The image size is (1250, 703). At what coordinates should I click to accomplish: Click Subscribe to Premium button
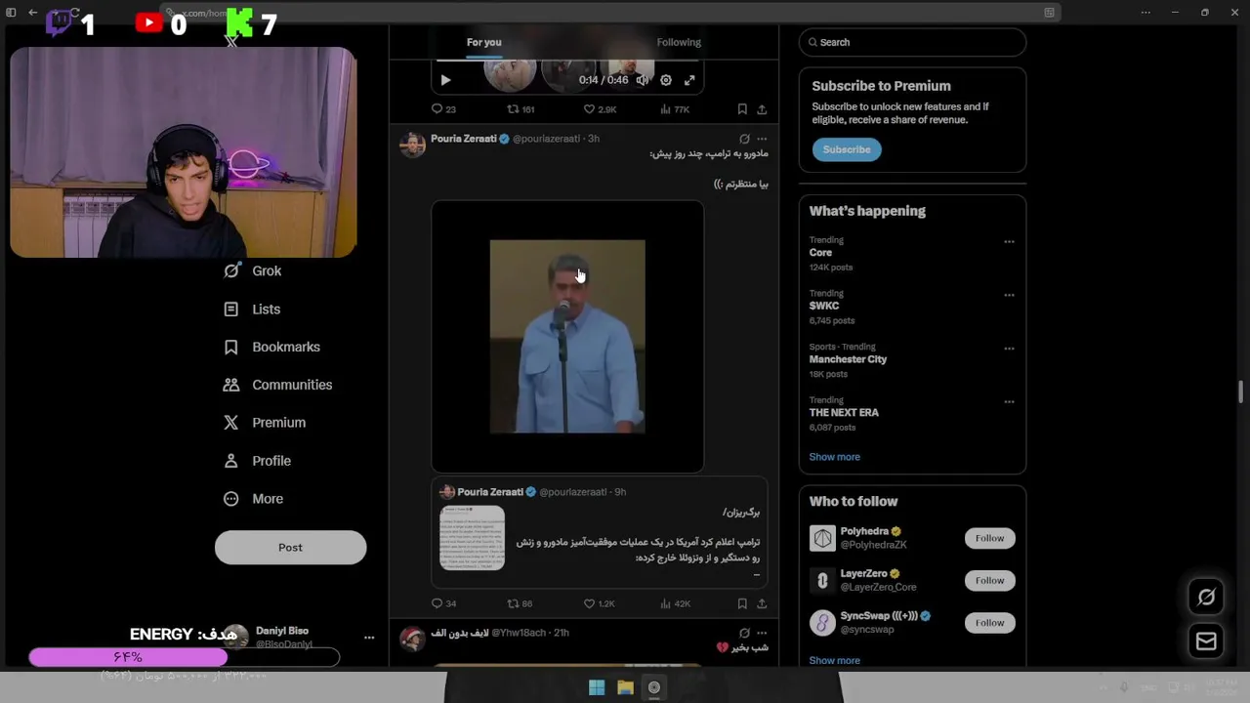tap(847, 149)
